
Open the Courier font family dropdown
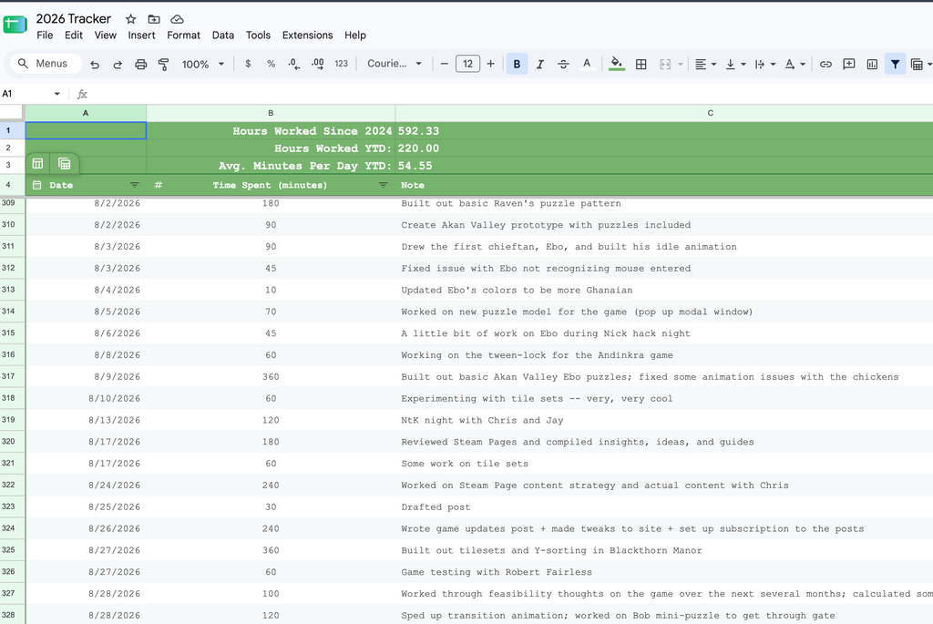(395, 64)
